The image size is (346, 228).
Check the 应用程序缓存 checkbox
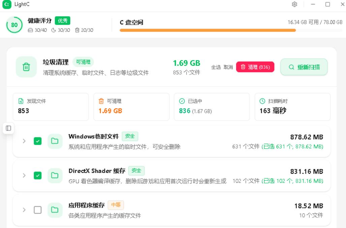coord(37,210)
